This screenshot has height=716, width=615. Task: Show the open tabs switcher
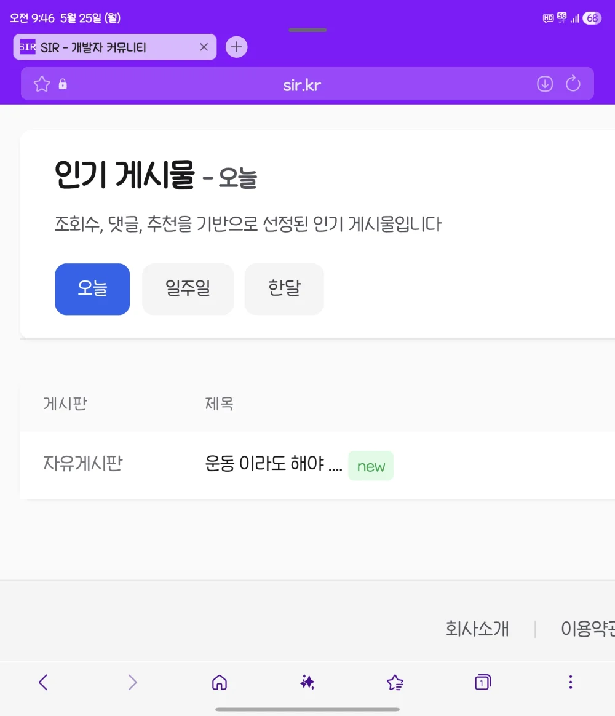tap(483, 682)
